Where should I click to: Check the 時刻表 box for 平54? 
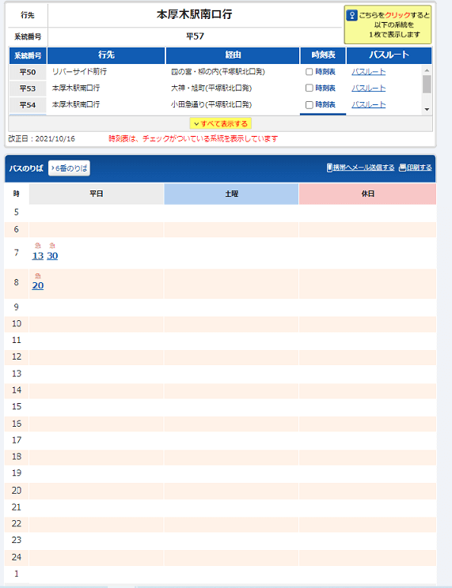pos(310,104)
